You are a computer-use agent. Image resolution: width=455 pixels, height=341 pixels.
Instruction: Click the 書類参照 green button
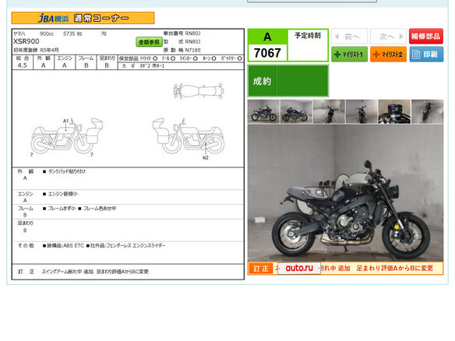(149, 42)
